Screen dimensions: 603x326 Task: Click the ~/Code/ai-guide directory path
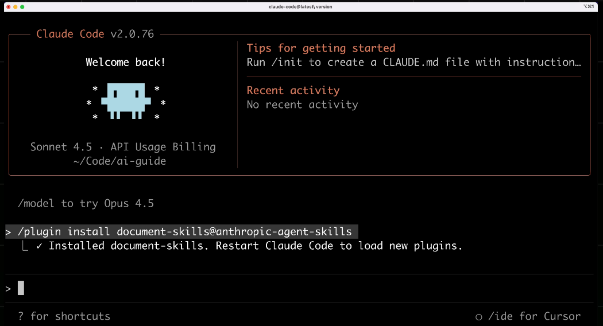point(119,161)
